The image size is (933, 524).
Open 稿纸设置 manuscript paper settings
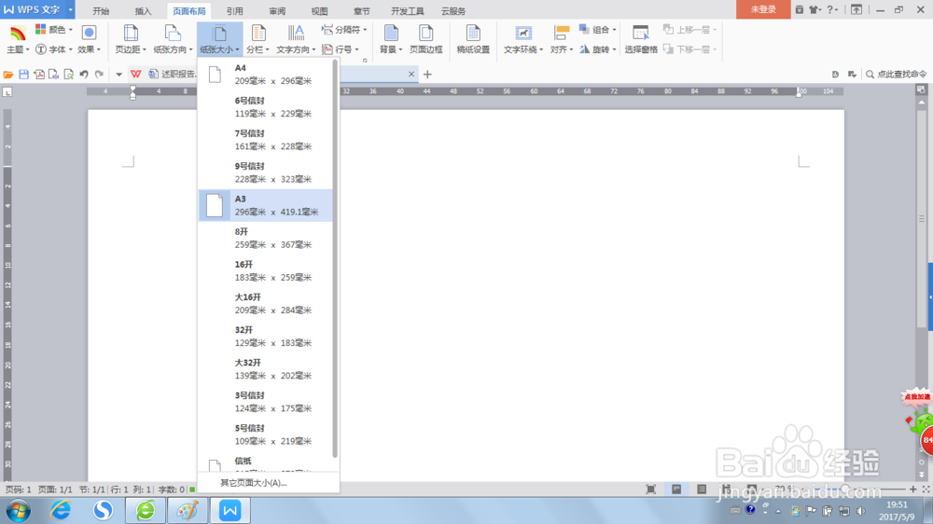pos(473,40)
